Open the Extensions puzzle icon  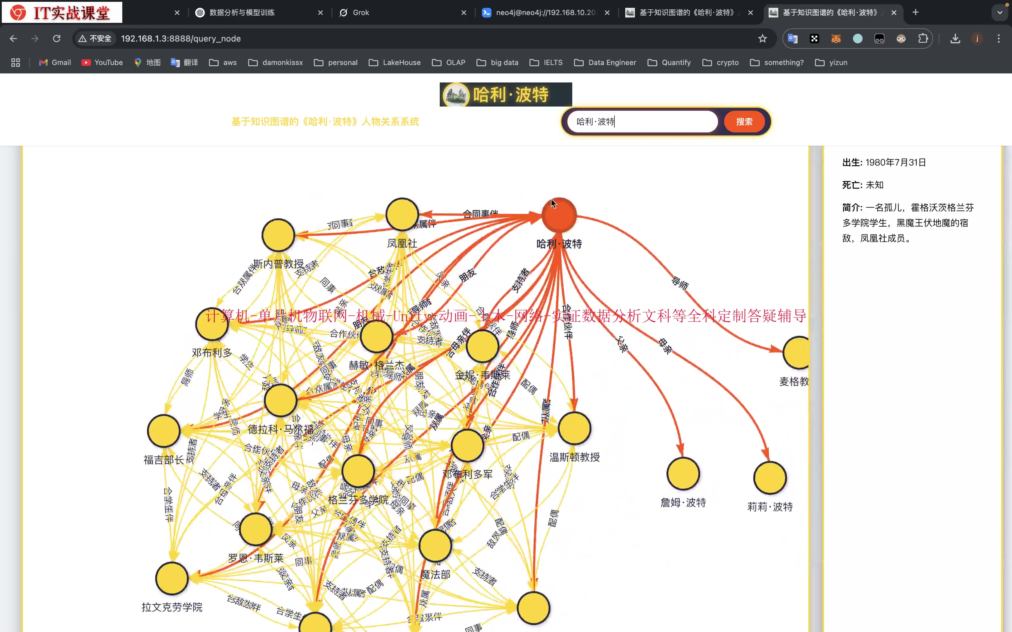[x=923, y=39]
